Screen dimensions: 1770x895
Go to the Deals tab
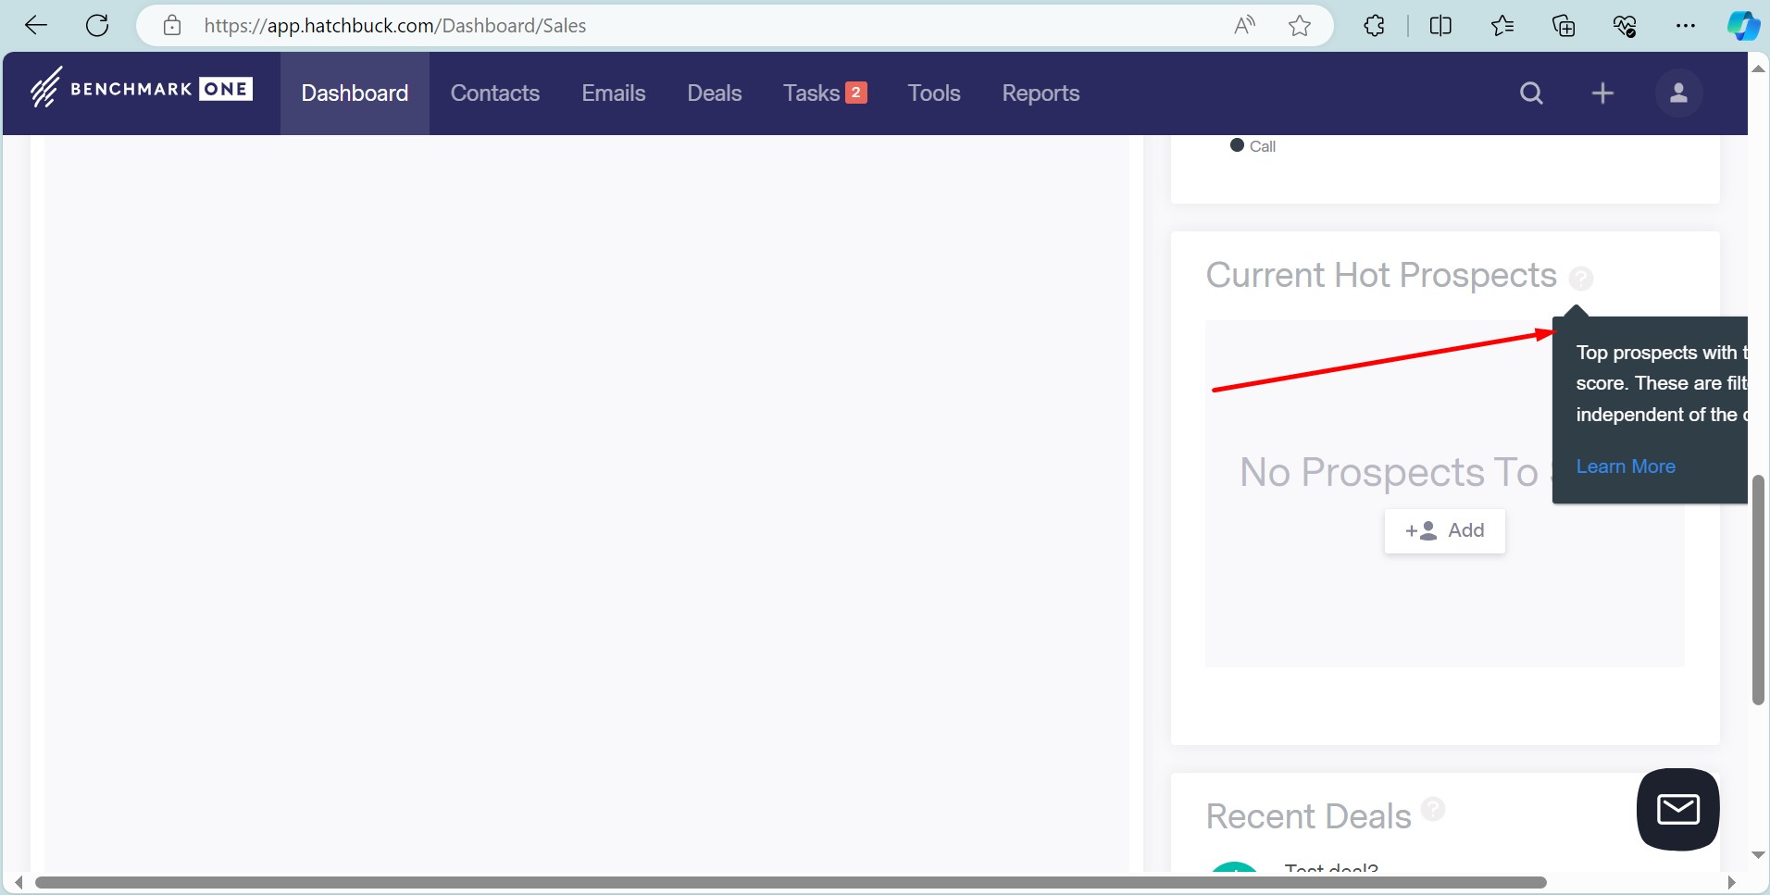pyautogui.click(x=715, y=93)
